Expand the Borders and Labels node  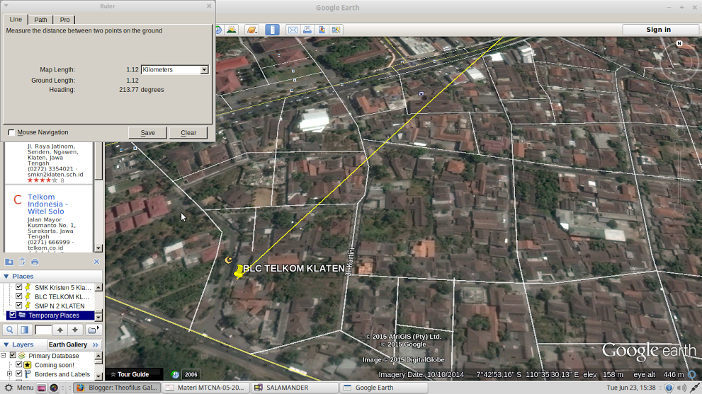pos(9,374)
